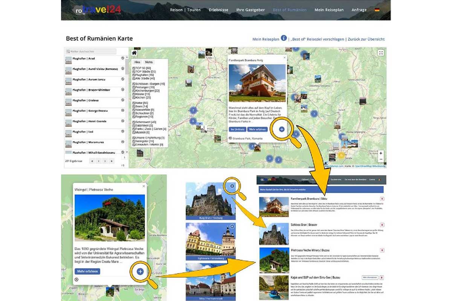Go to the last results page
This screenshot has width=452, height=301.
click(x=111, y=161)
